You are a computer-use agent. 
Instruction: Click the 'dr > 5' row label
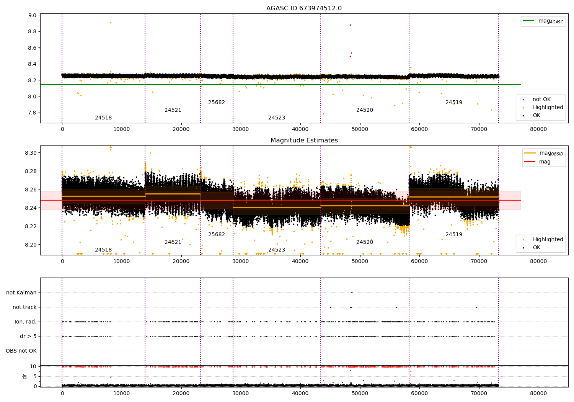pyautogui.click(x=28, y=336)
